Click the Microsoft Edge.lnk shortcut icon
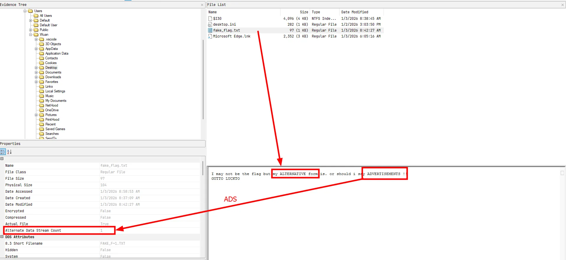The width and height of the screenshot is (566, 260). pyautogui.click(x=210, y=36)
